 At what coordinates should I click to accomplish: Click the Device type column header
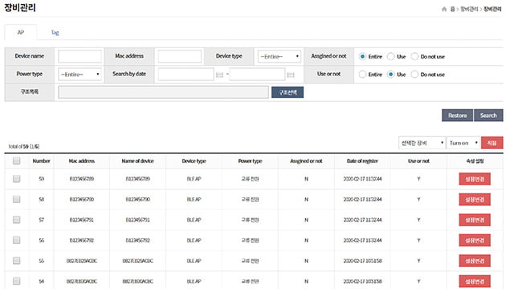coord(194,160)
